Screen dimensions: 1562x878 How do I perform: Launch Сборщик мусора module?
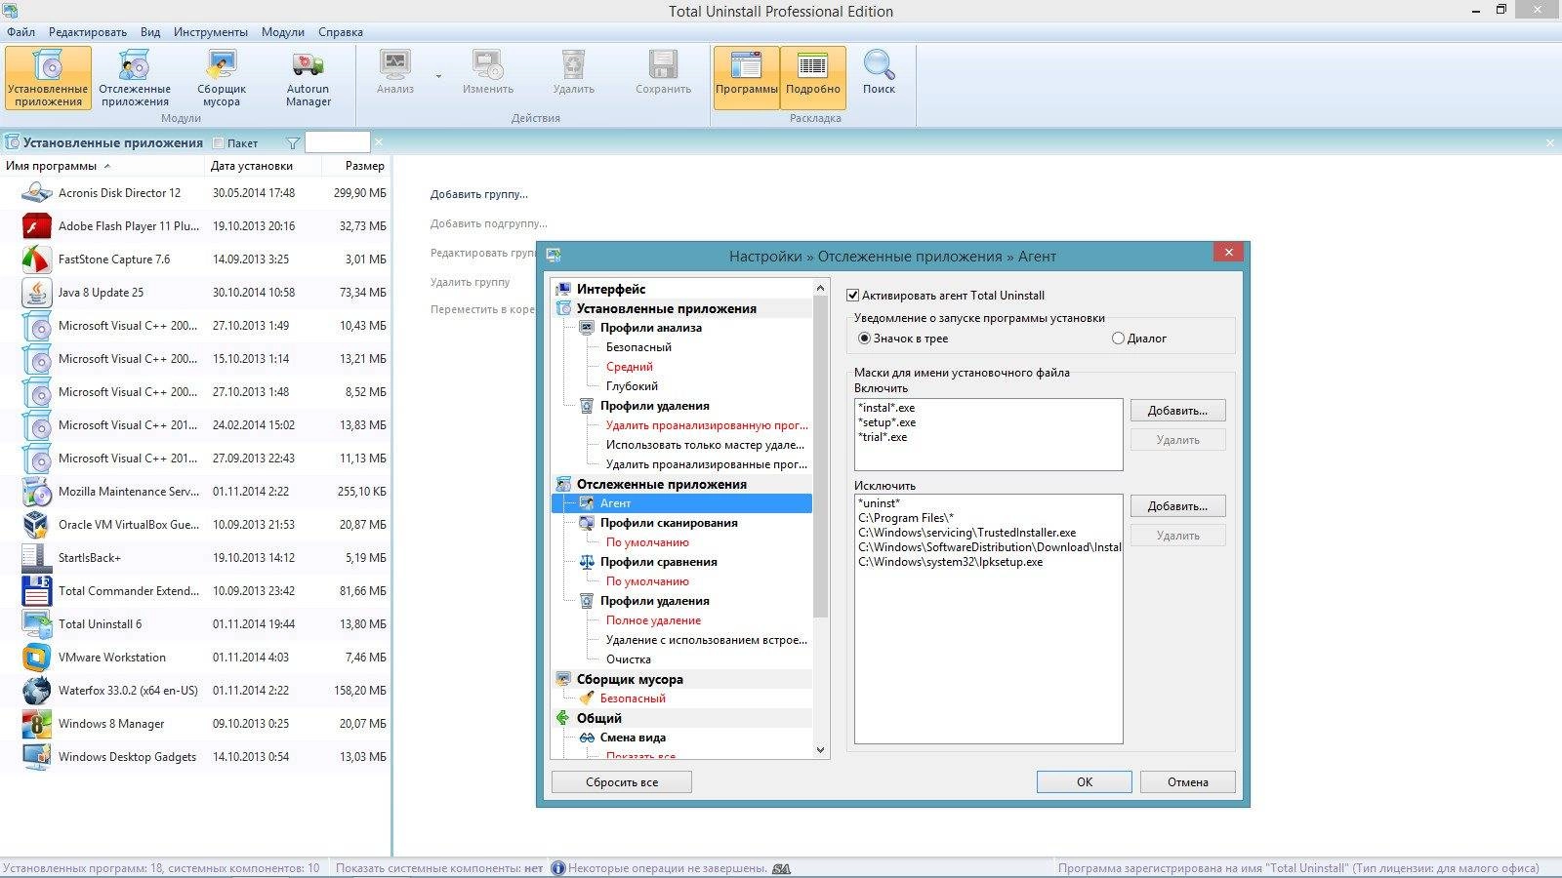point(222,78)
